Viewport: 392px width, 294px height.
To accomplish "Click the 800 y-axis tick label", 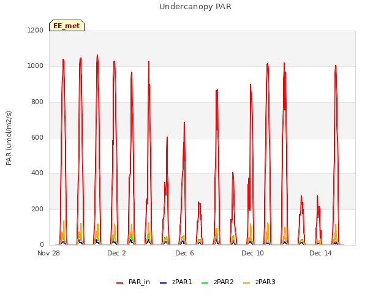I will click(37, 102).
